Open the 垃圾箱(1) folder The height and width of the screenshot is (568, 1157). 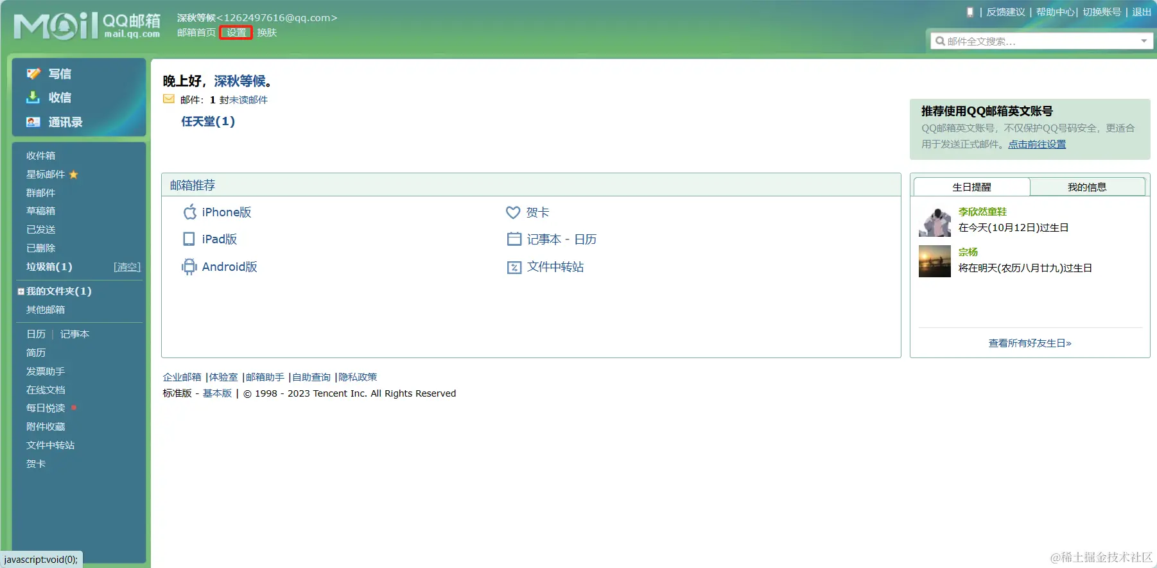49,267
